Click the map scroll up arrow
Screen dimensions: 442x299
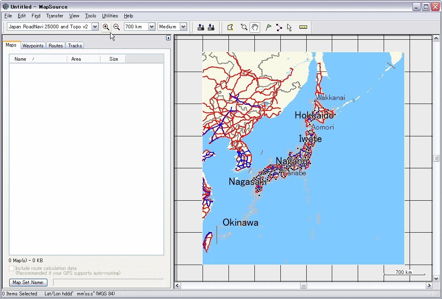pyautogui.click(x=436, y=38)
